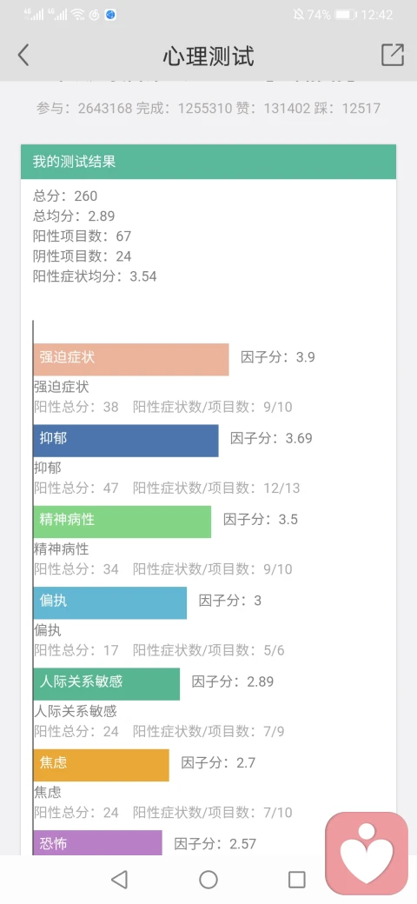This screenshot has width=417, height=904.
Task: Select the 人际关系敏感 teal bar
Action: (107, 684)
